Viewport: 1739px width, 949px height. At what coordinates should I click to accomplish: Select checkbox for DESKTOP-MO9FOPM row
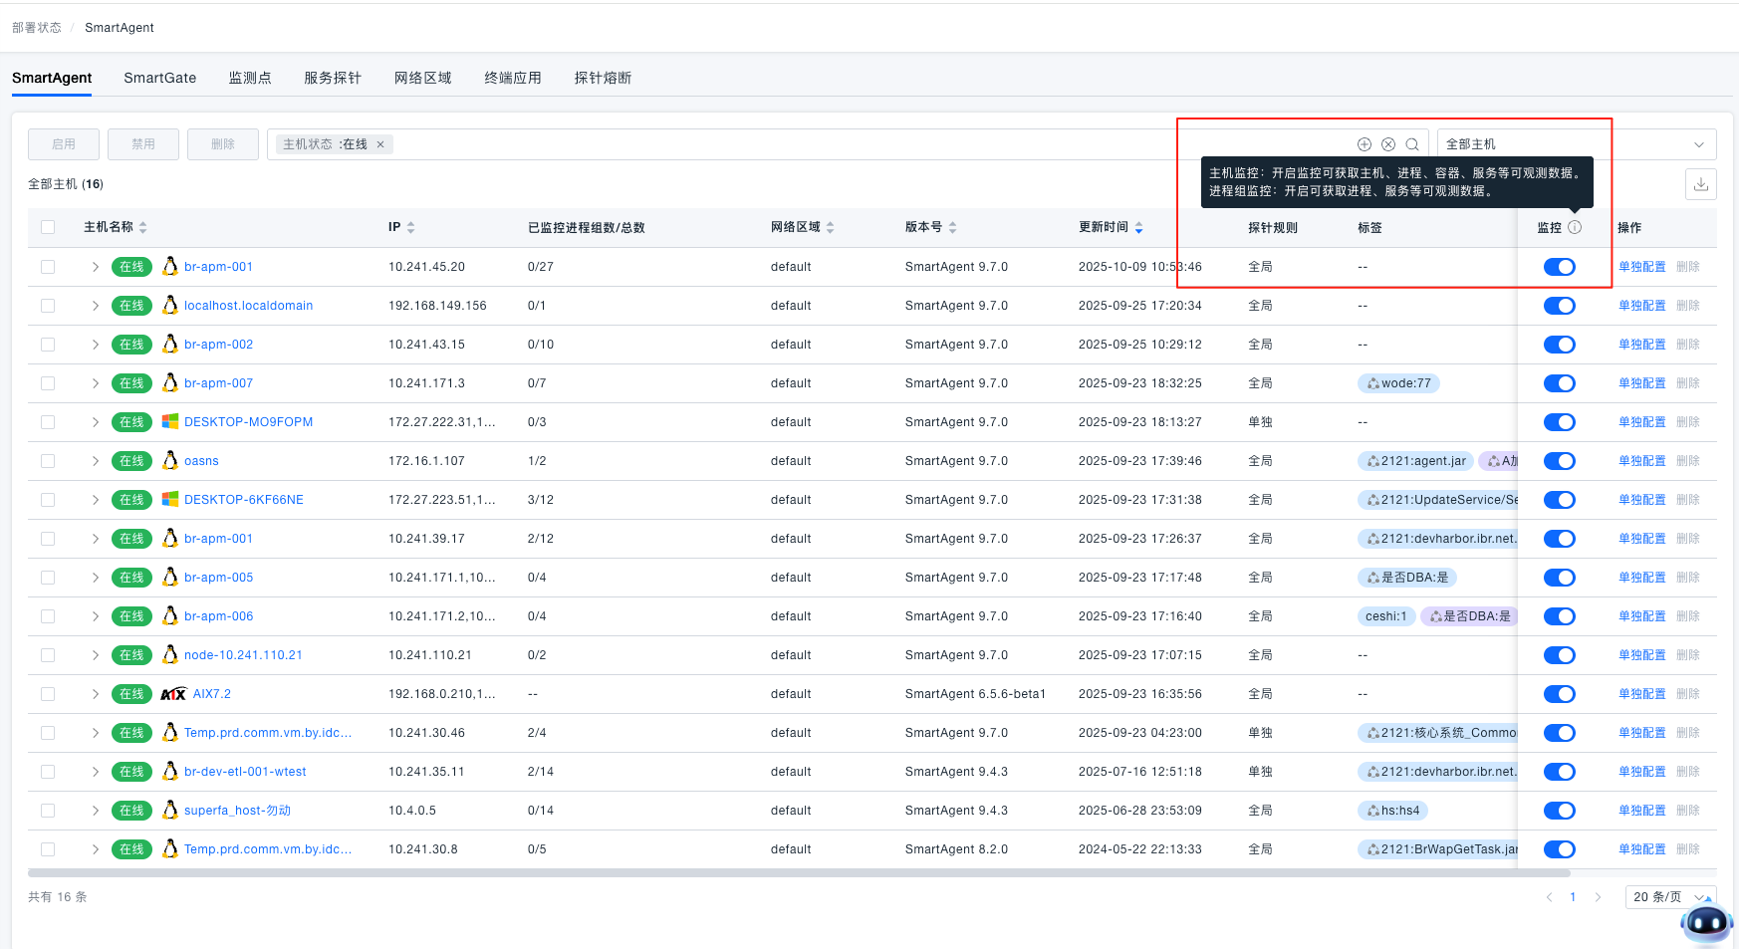click(48, 422)
